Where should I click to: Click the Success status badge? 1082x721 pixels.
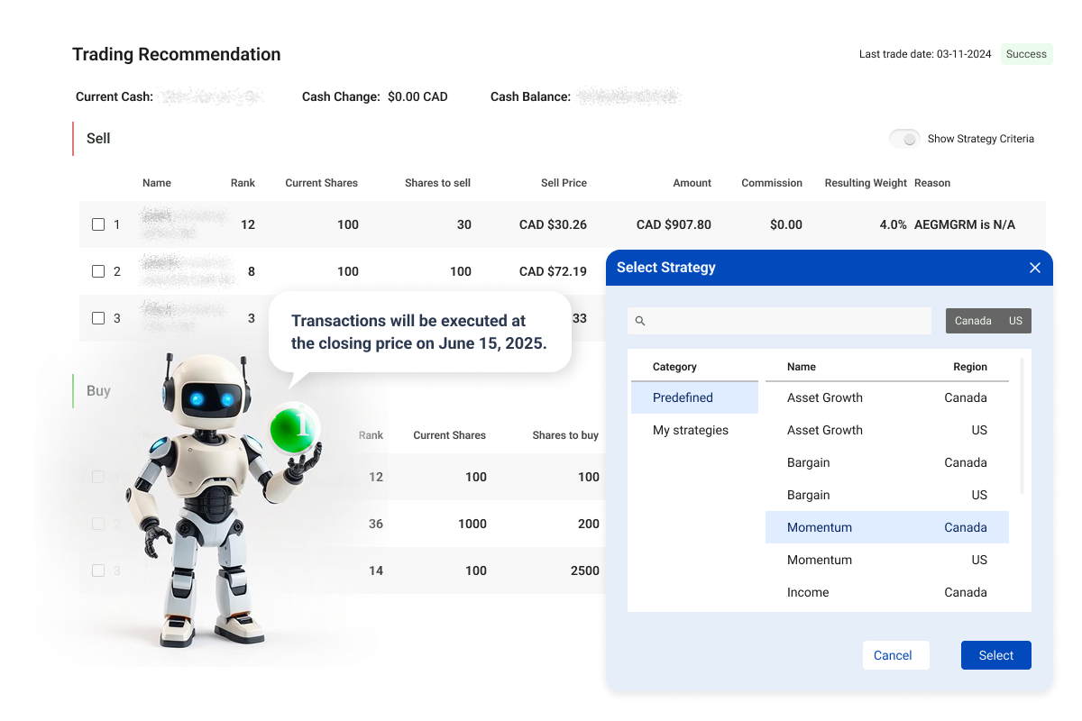pyautogui.click(x=1026, y=54)
